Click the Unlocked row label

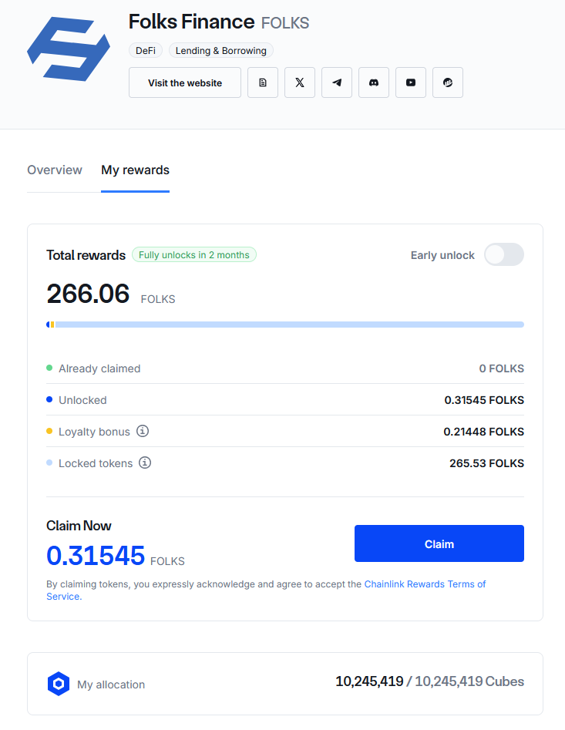click(82, 400)
